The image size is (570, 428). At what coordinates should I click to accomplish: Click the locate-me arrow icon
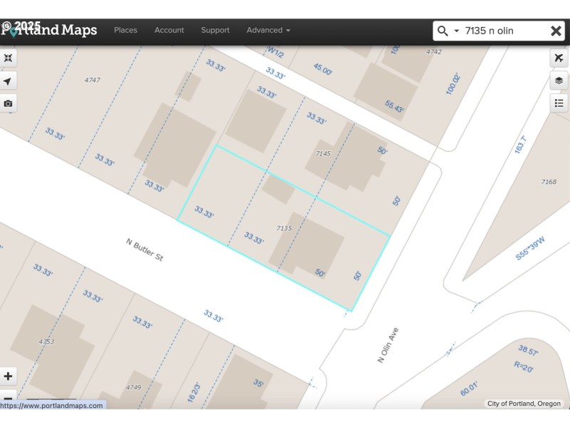click(x=8, y=81)
